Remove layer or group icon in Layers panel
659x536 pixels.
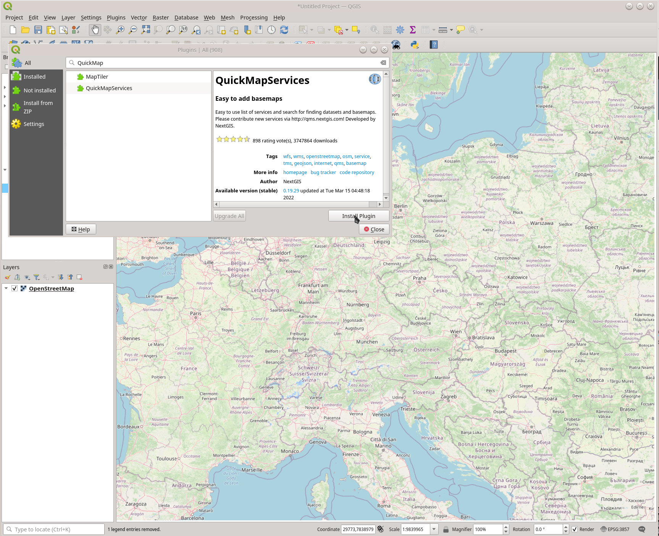pyautogui.click(x=79, y=277)
